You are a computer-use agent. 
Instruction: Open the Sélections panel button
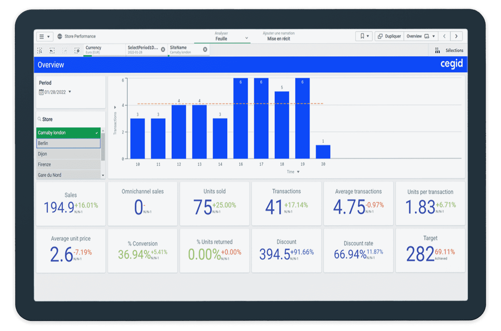click(x=449, y=50)
